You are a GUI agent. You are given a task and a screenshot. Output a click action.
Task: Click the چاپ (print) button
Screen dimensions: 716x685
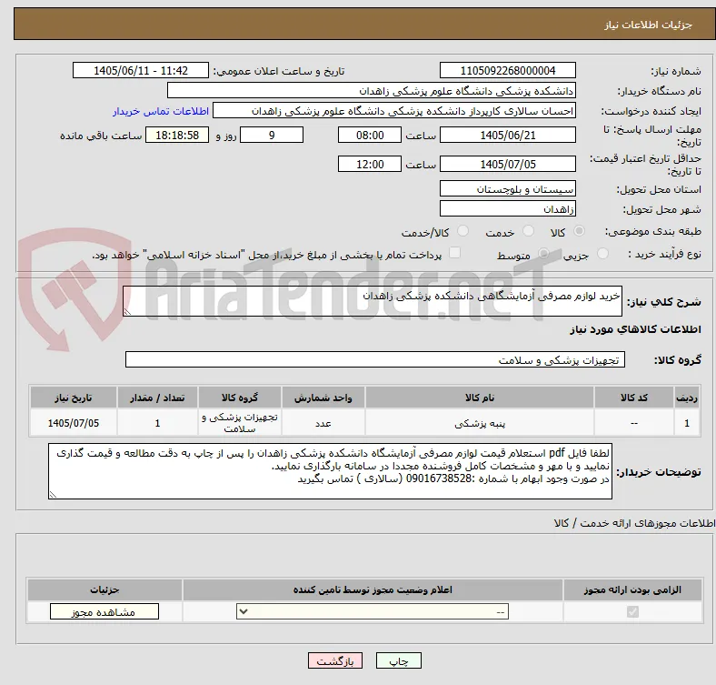pos(398,660)
